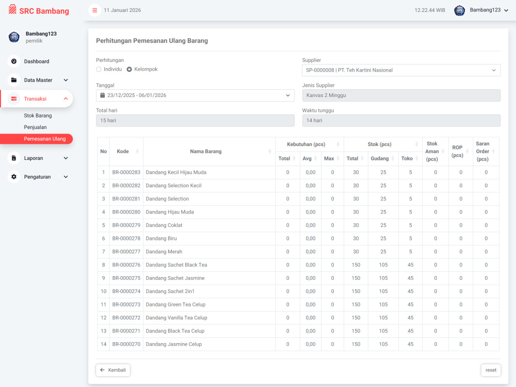Toggle the hamburger sidebar menu button
Image resolution: width=516 pixels, height=387 pixels.
click(95, 10)
